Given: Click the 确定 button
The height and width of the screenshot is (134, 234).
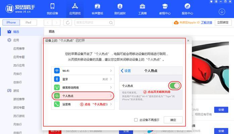Looking at the screenshot, I should [173, 120].
